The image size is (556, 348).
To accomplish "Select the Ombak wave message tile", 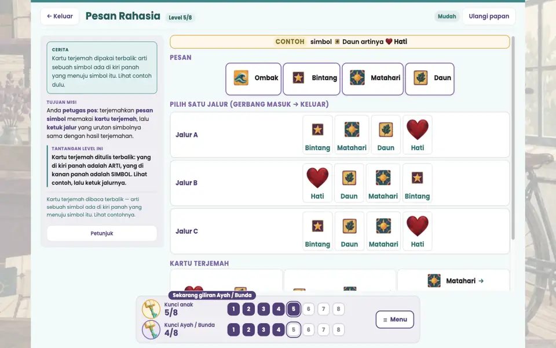I will (254, 79).
